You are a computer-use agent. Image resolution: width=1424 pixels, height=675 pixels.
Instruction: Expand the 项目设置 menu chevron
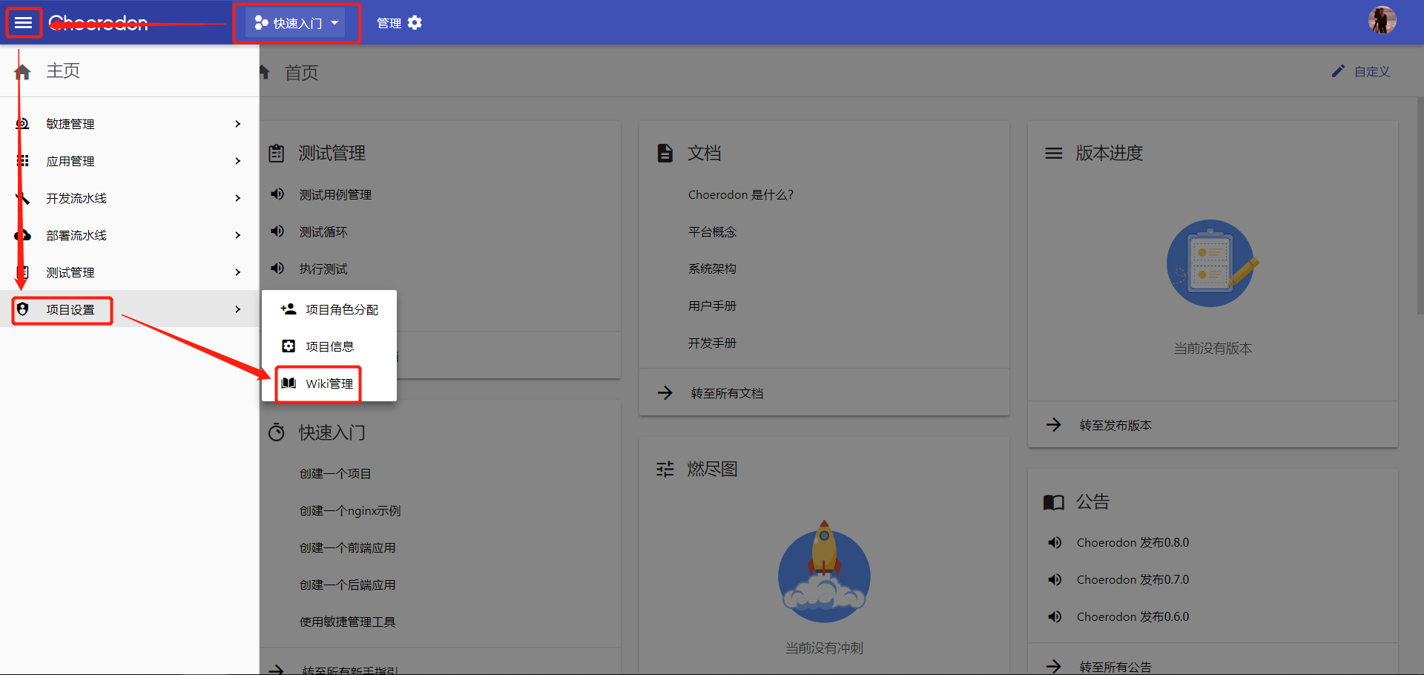click(x=237, y=309)
